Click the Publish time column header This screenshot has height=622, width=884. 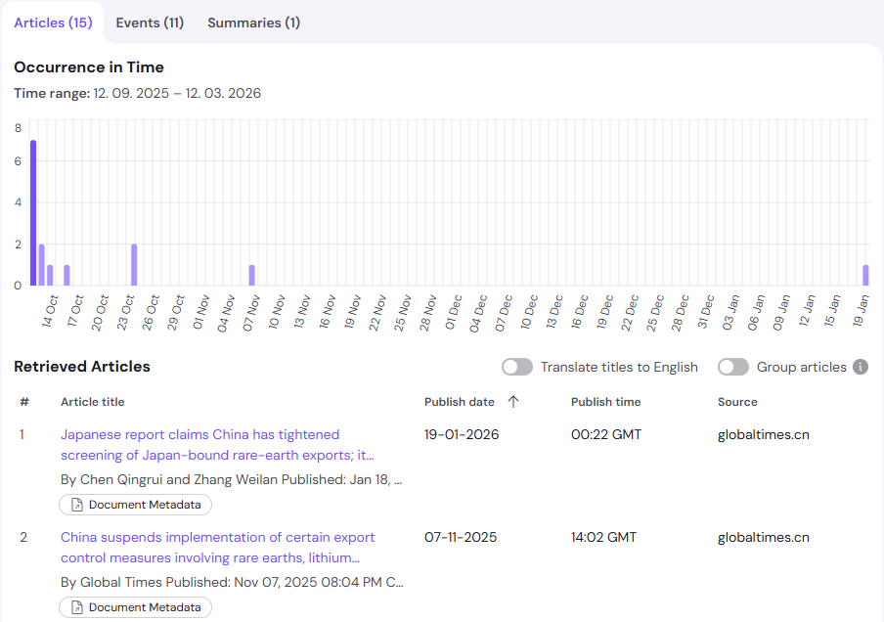pyautogui.click(x=604, y=401)
